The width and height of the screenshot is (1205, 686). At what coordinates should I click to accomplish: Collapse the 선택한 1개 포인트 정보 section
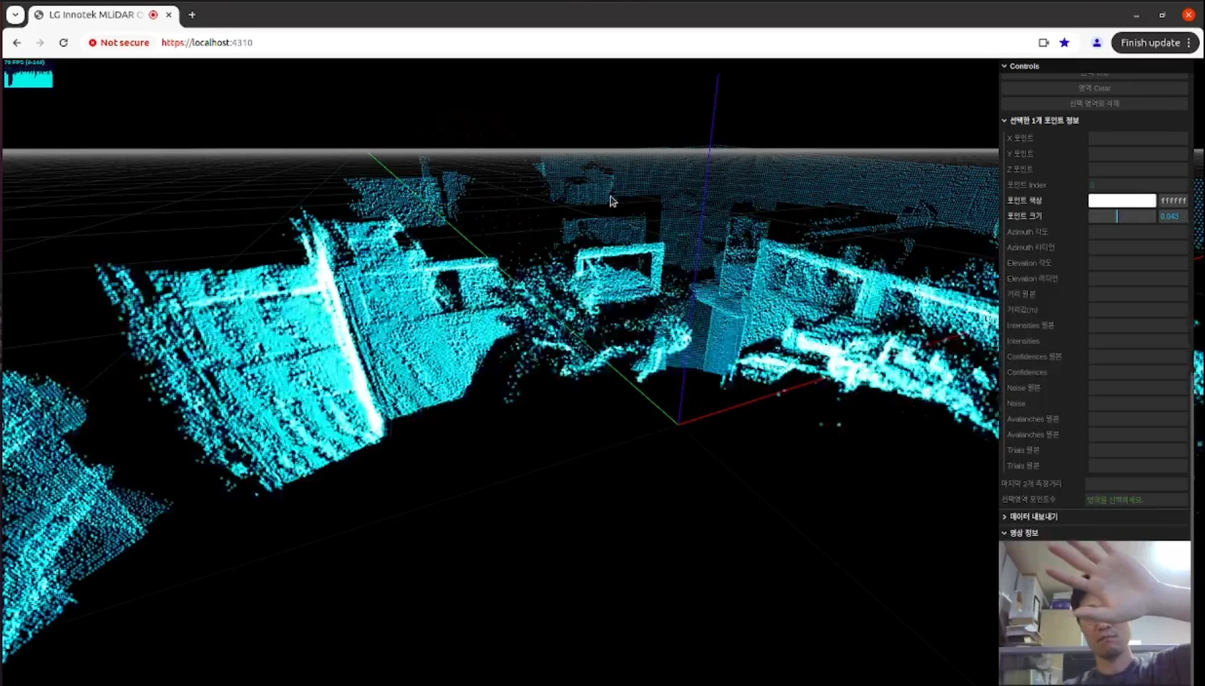[x=1043, y=120]
